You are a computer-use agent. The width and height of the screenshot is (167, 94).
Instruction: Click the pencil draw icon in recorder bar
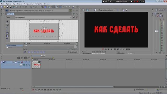132,1
